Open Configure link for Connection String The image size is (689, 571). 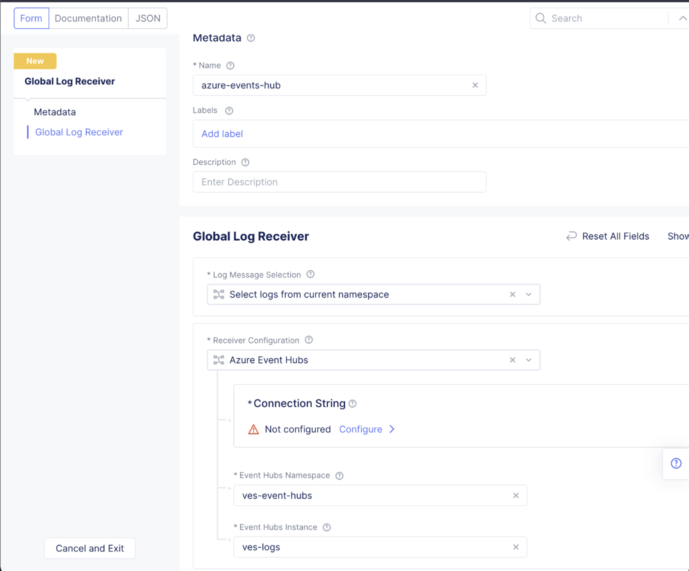[361, 429]
